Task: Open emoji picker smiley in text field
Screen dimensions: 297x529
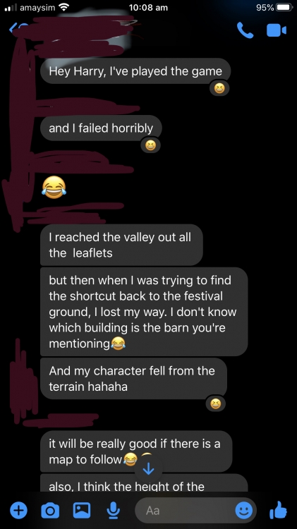Action: pos(243,511)
